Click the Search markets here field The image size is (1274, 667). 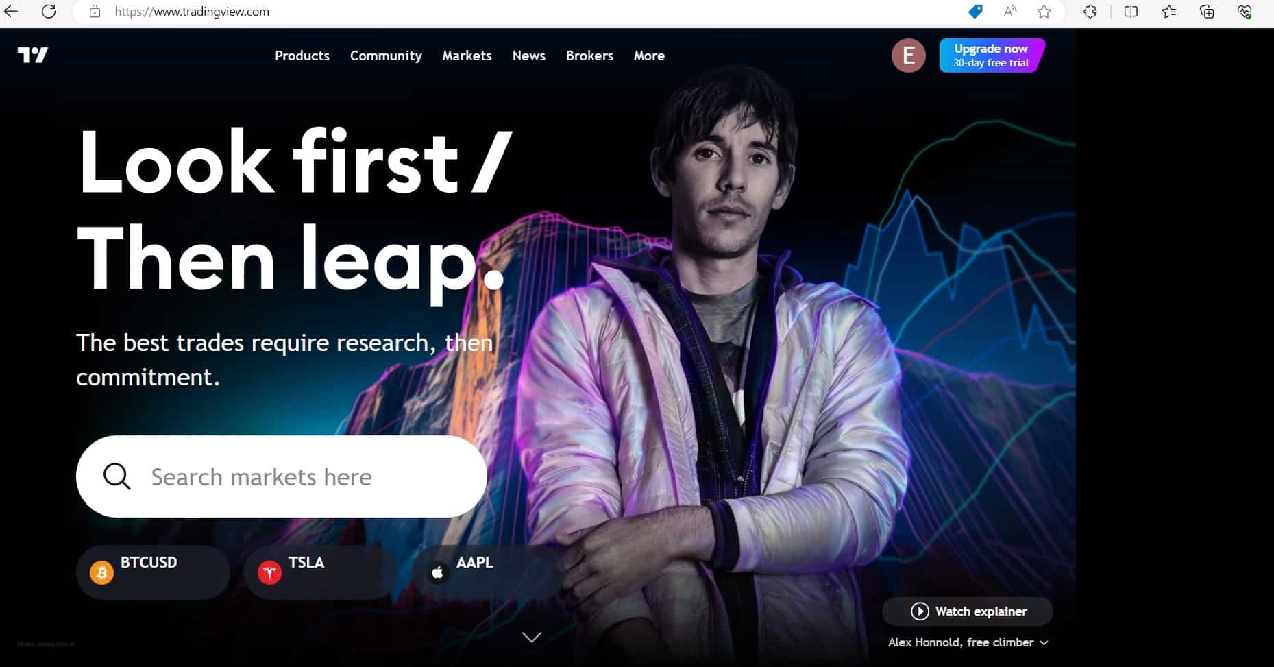(281, 476)
